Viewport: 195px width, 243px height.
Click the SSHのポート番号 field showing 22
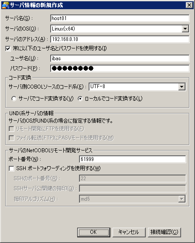(x=133, y=178)
